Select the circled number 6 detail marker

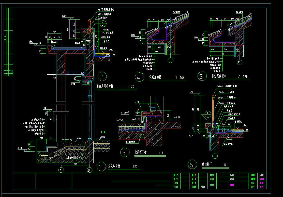tap(192, 164)
